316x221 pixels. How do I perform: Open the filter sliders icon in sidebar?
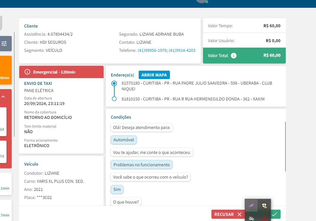pos(4,43)
